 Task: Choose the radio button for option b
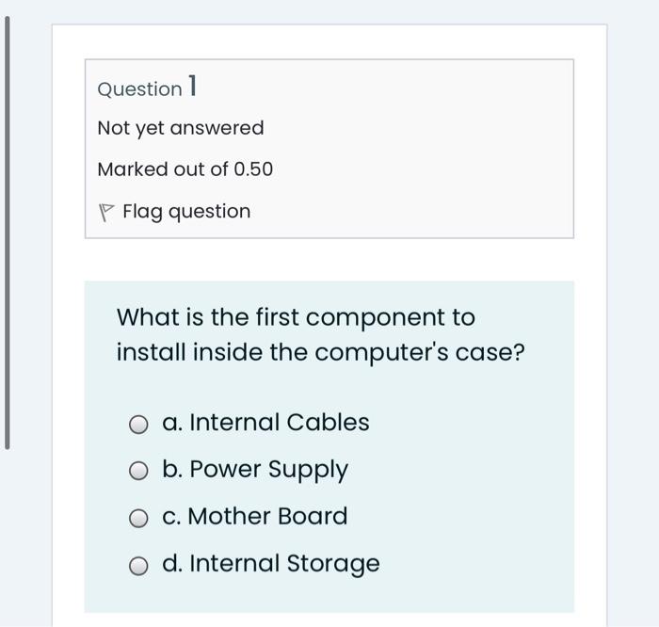[139, 471]
